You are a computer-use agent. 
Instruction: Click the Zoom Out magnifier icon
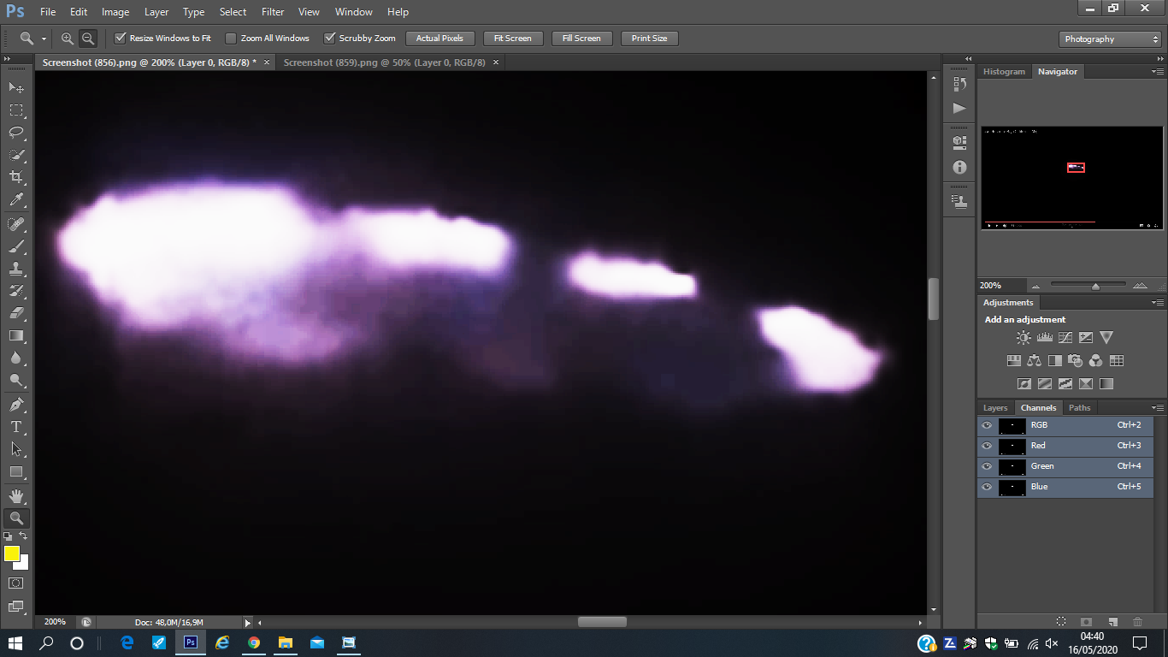[87, 38]
